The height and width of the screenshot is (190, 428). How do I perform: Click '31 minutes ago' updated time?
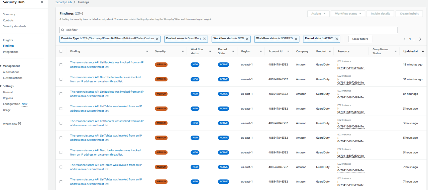coord(413,79)
